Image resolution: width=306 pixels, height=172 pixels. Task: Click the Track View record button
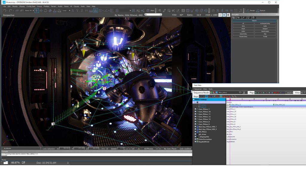pos(275,93)
